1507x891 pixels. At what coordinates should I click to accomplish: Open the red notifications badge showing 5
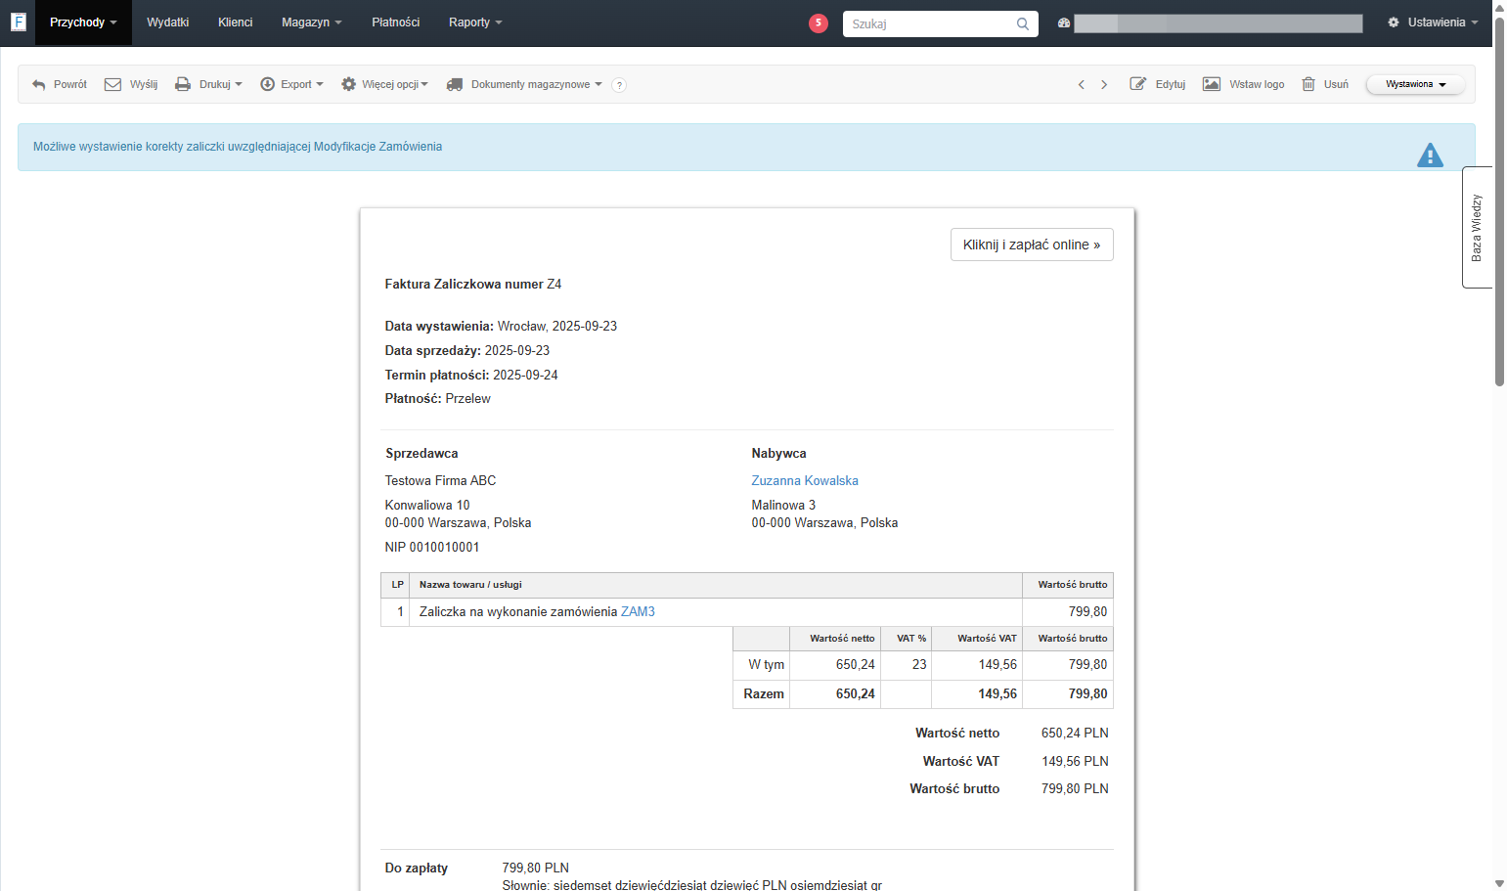[819, 23]
